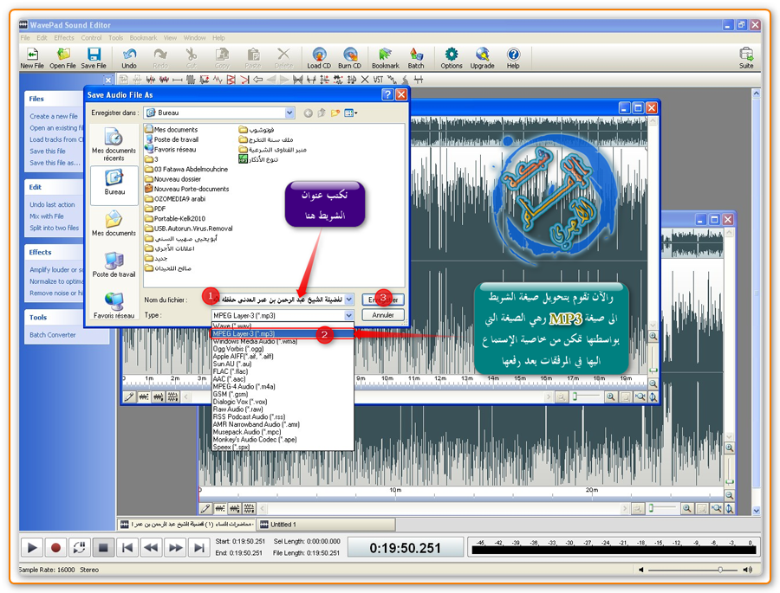
Task: Open the Effects menu
Action: click(64, 38)
